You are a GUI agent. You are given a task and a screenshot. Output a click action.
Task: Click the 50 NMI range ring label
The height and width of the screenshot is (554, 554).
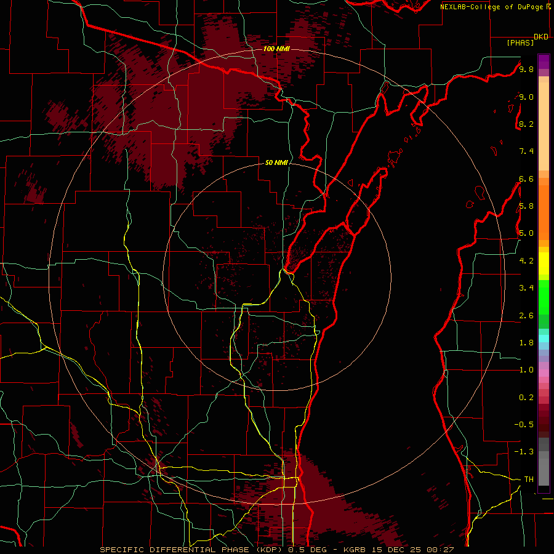[x=276, y=163]
